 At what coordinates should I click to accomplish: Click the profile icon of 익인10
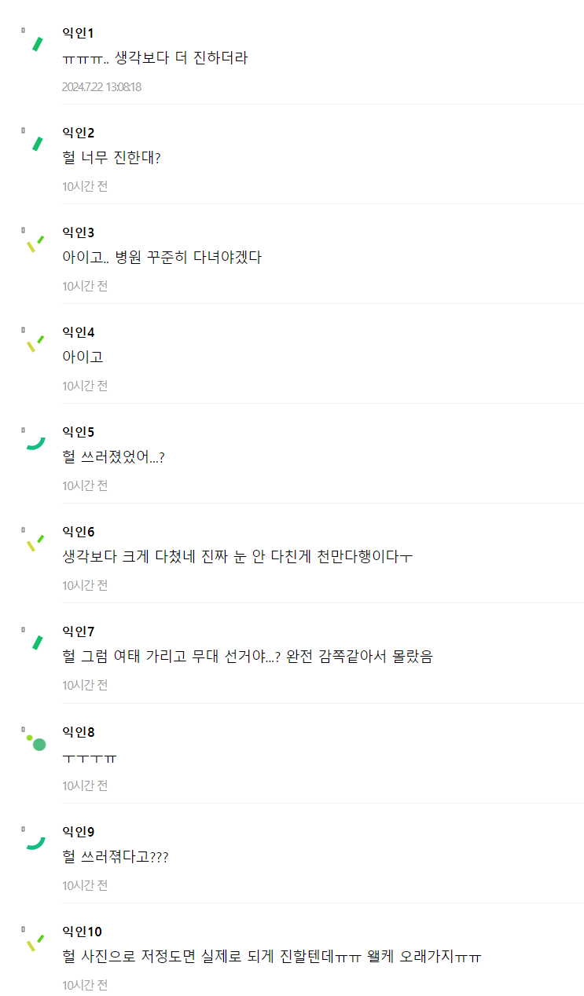[35, 942]
